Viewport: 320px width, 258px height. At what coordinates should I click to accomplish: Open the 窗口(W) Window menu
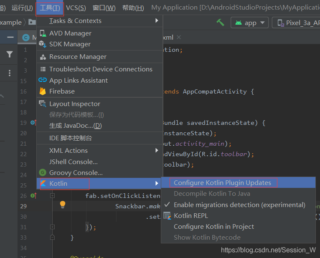tap(104, 8)
